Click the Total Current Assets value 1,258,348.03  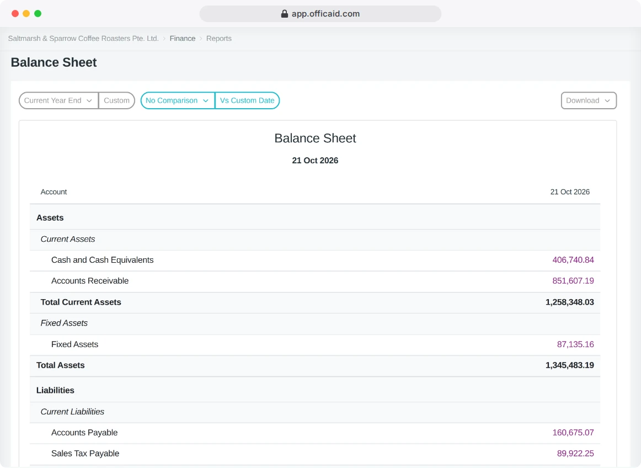[569, 302]
